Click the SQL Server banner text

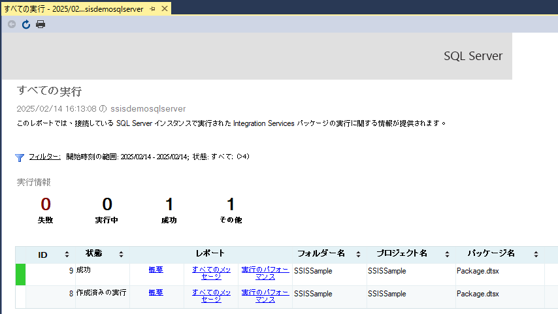(x=473, y=56)
